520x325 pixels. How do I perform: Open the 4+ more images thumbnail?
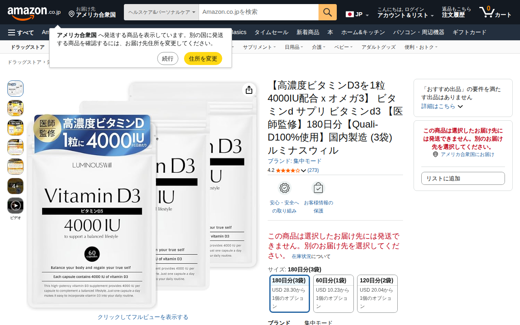[15, 186]
